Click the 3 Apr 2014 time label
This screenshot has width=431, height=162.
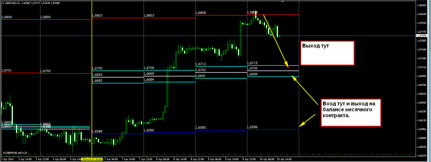(7, 159)
